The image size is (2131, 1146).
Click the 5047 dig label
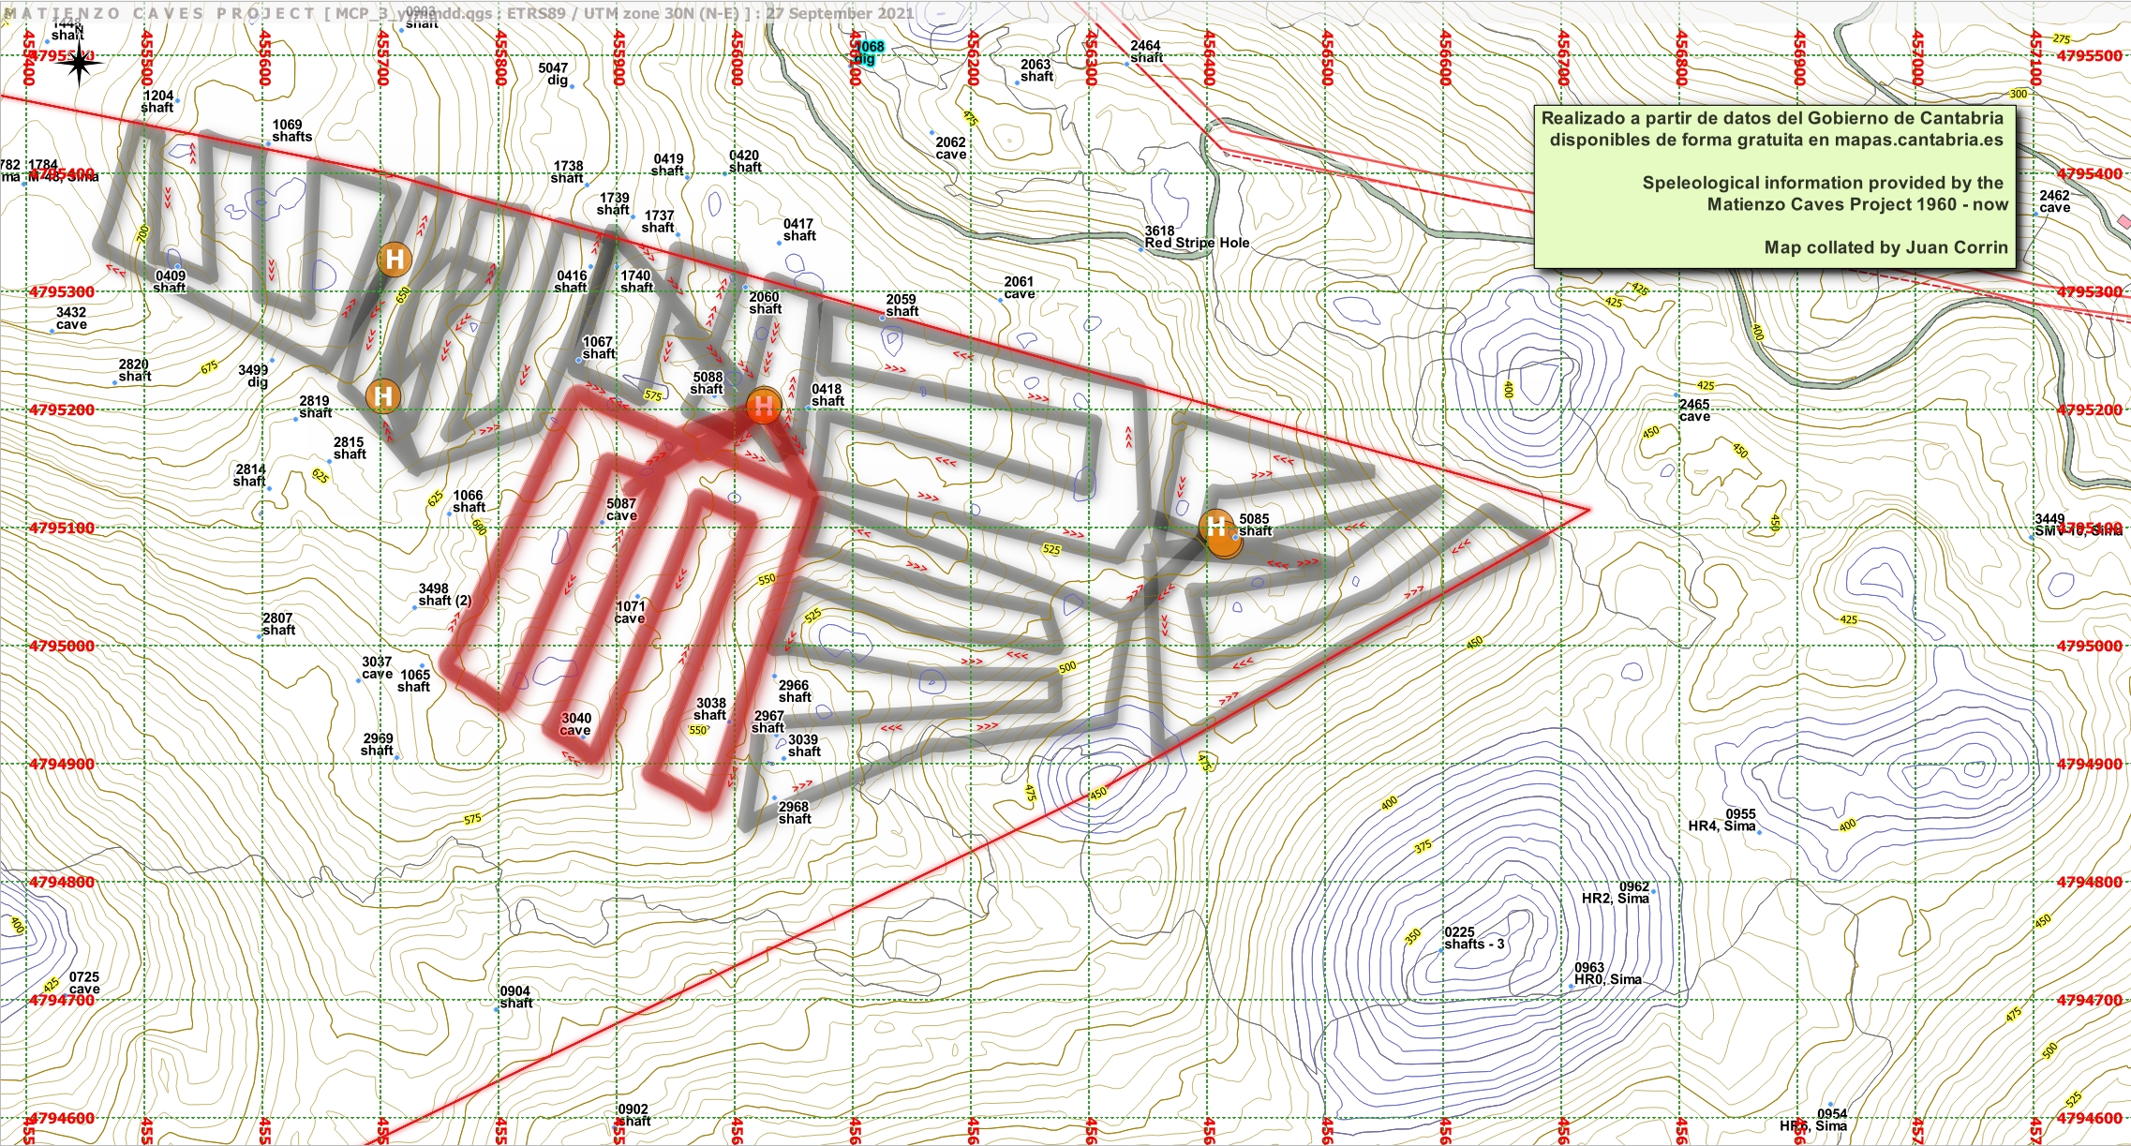tap(554, 74)
